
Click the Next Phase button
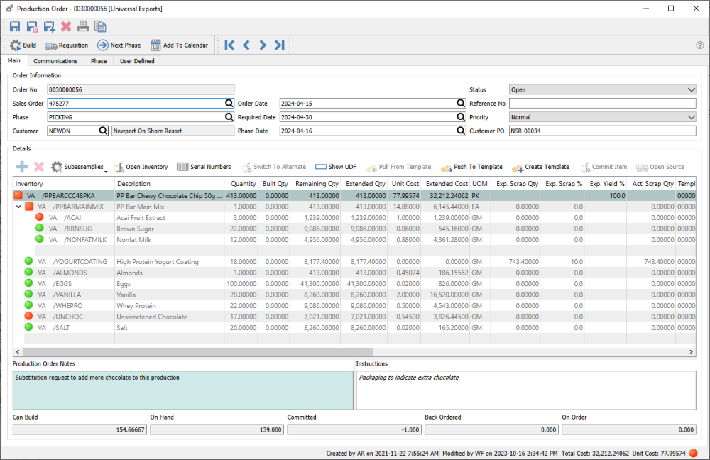(119, 45)
